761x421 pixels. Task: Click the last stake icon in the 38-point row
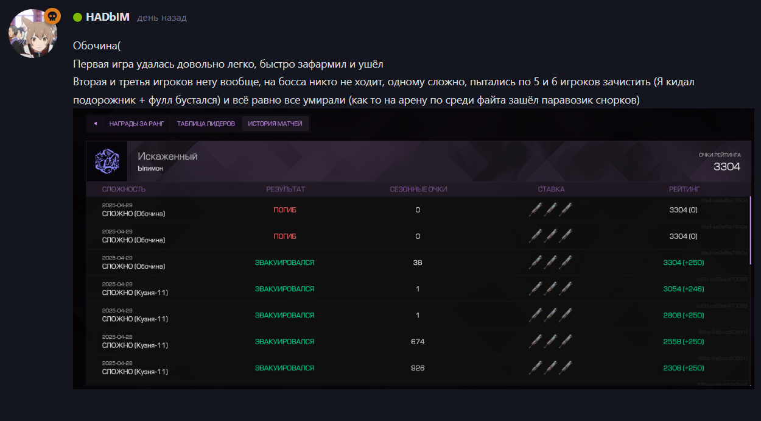[x=566, y=263]
